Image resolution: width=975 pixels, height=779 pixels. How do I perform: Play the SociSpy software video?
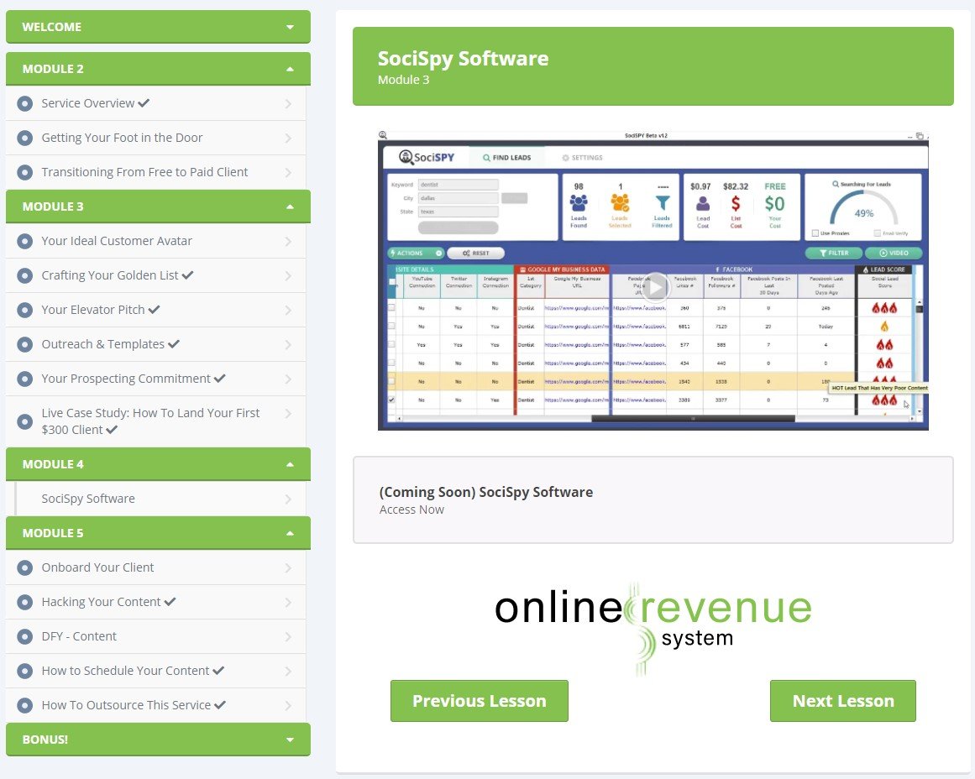coord(655,287)
